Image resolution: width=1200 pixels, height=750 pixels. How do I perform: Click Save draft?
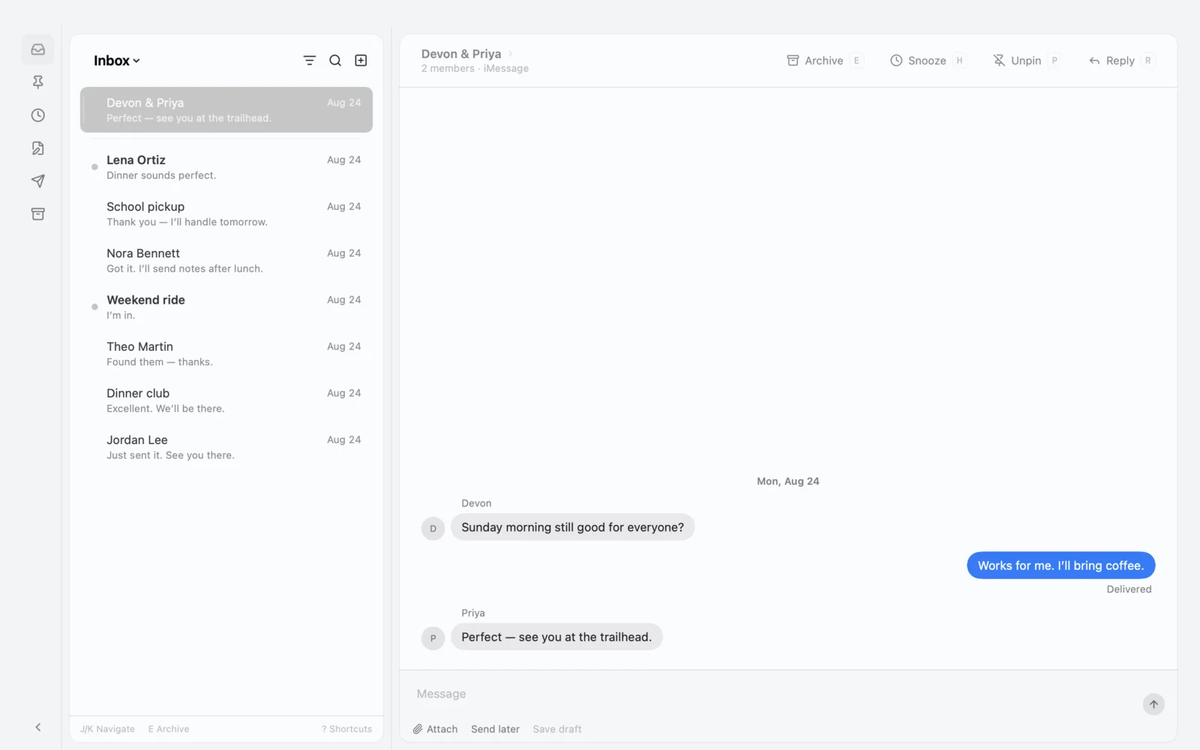tap(557, 729)
